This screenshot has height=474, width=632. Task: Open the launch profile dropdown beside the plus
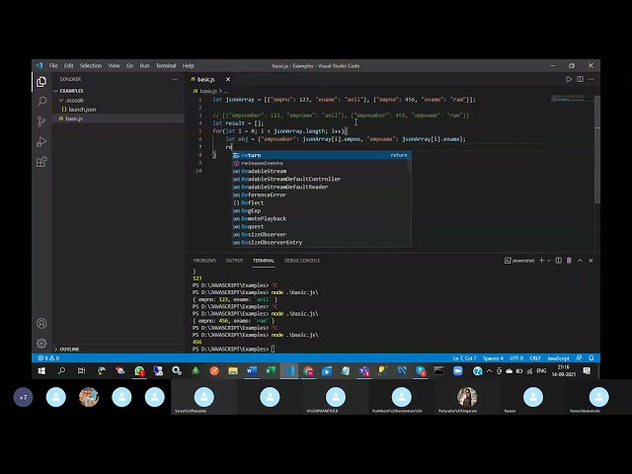tap(549, 261)
